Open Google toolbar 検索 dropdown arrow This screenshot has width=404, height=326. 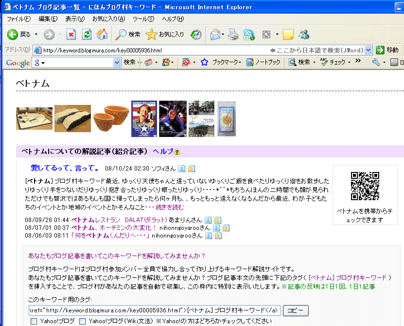pos(314,62)
